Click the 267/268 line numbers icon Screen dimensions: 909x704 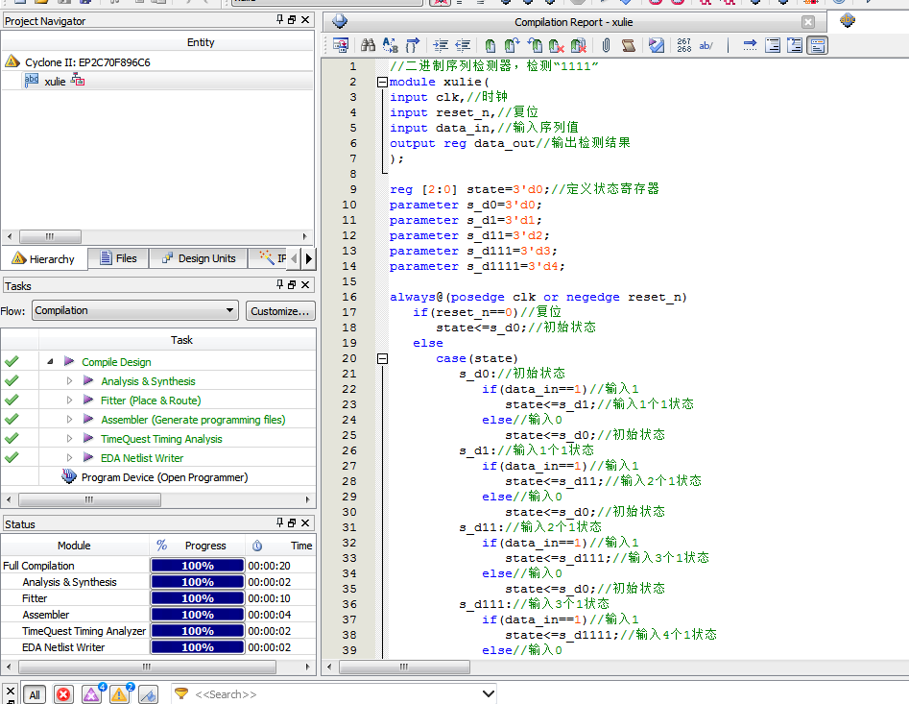(683, 45)
